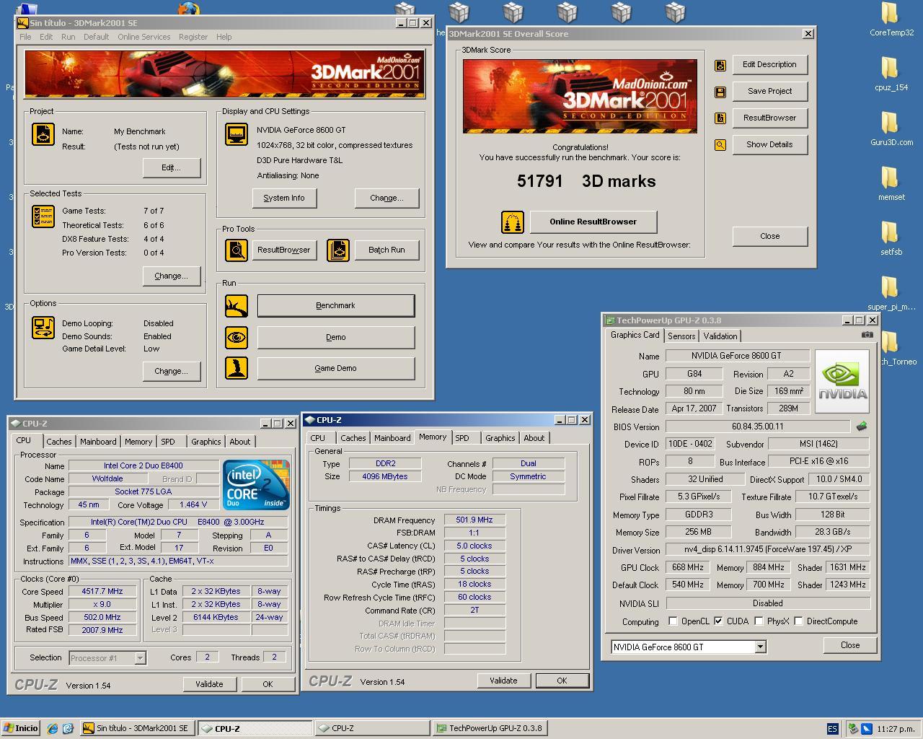Image resolution: width=923 pixels, height=739 pixels.
Task: Click the 3DMark2001 banner image in main window
Action: [x=224, y=74]
